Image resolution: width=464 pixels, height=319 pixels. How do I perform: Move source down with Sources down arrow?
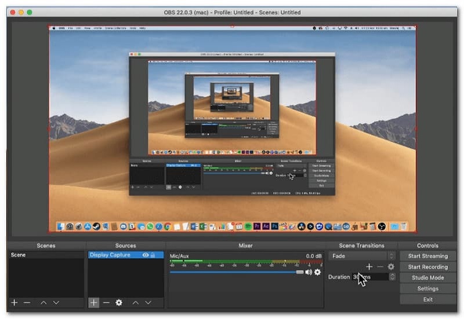(x=148, y=302)
